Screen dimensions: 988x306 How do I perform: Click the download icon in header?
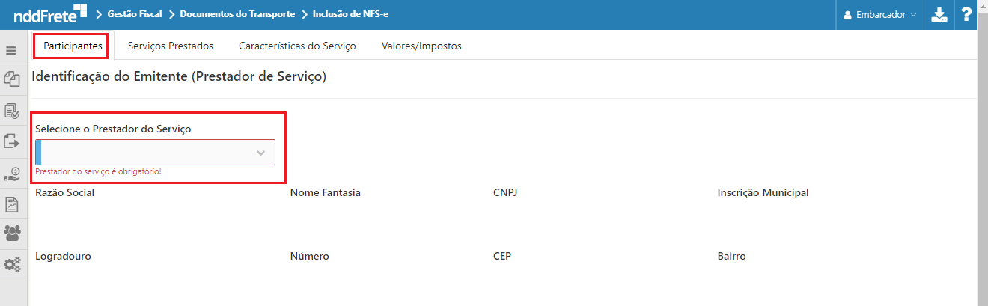point(939,15)
